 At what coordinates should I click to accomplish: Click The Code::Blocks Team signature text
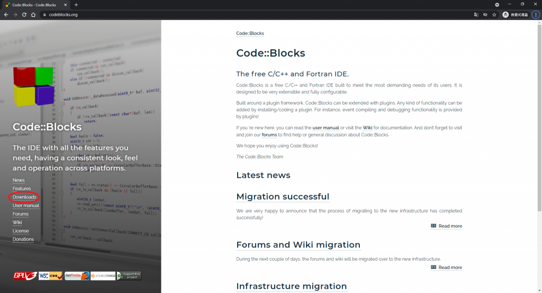tap(259, 157)
